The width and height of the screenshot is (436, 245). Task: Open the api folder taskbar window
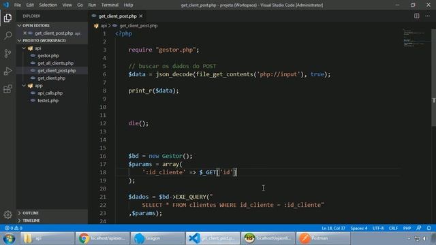coord(47,238)
